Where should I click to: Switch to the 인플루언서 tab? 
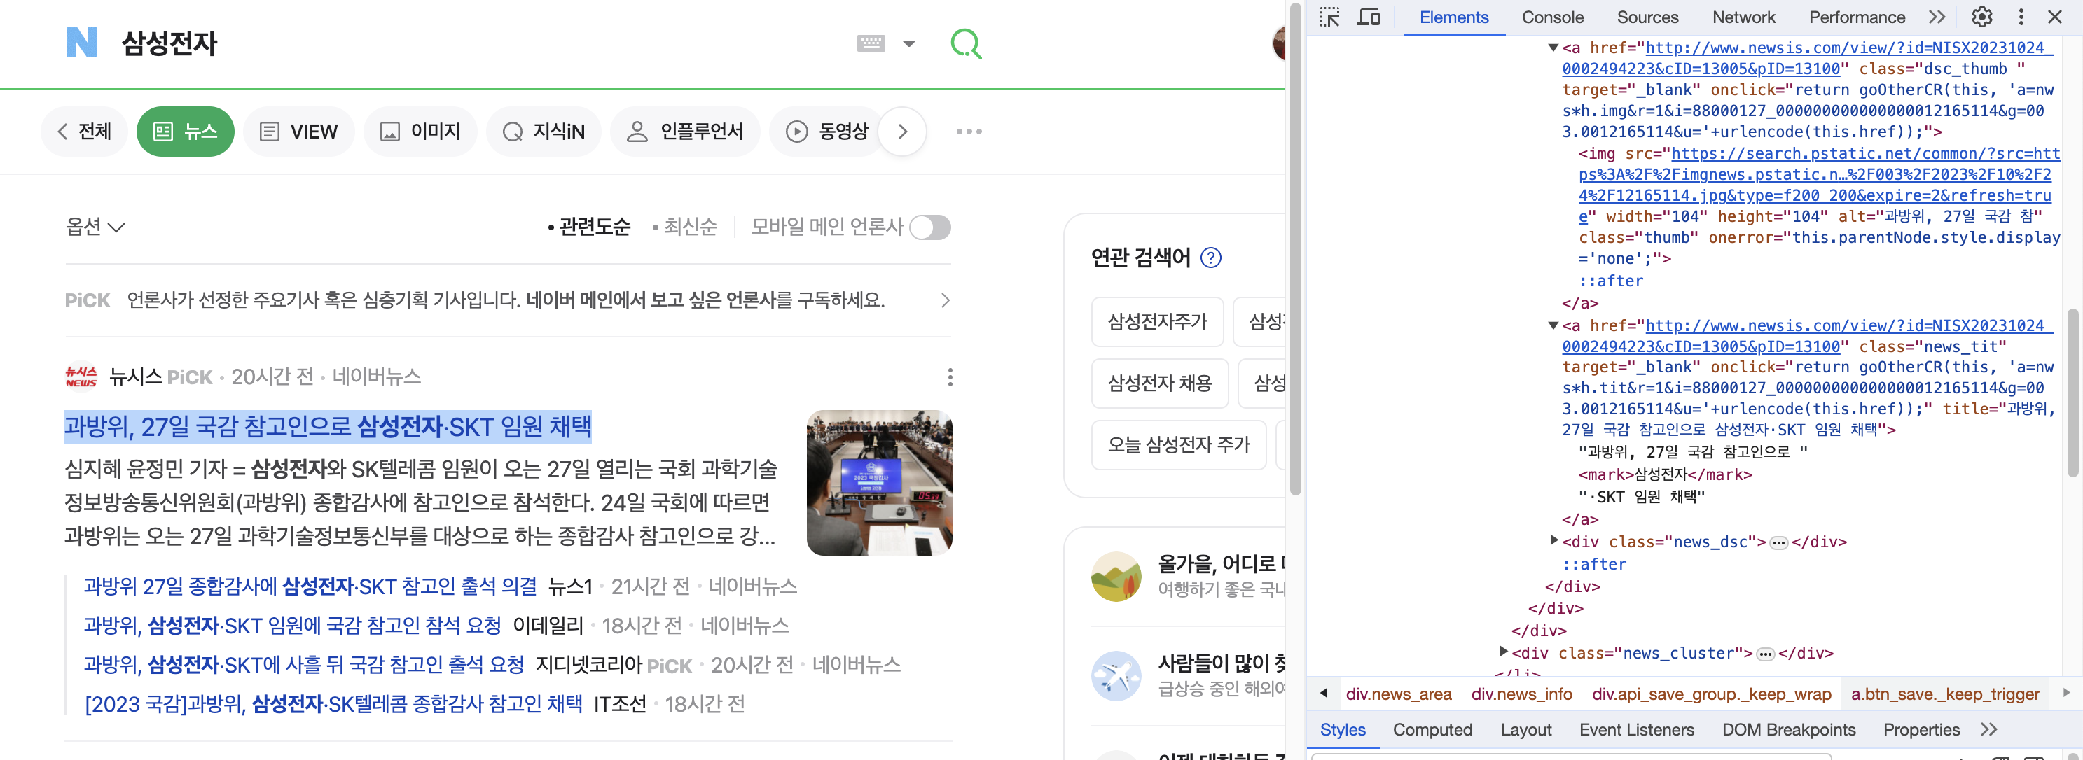pos(686,132)
